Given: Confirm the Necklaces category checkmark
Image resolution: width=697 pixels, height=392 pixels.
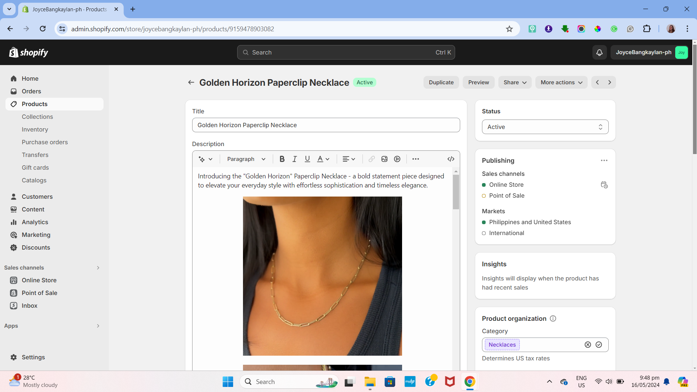Looking at the screenshot, I should click(599, 345).
